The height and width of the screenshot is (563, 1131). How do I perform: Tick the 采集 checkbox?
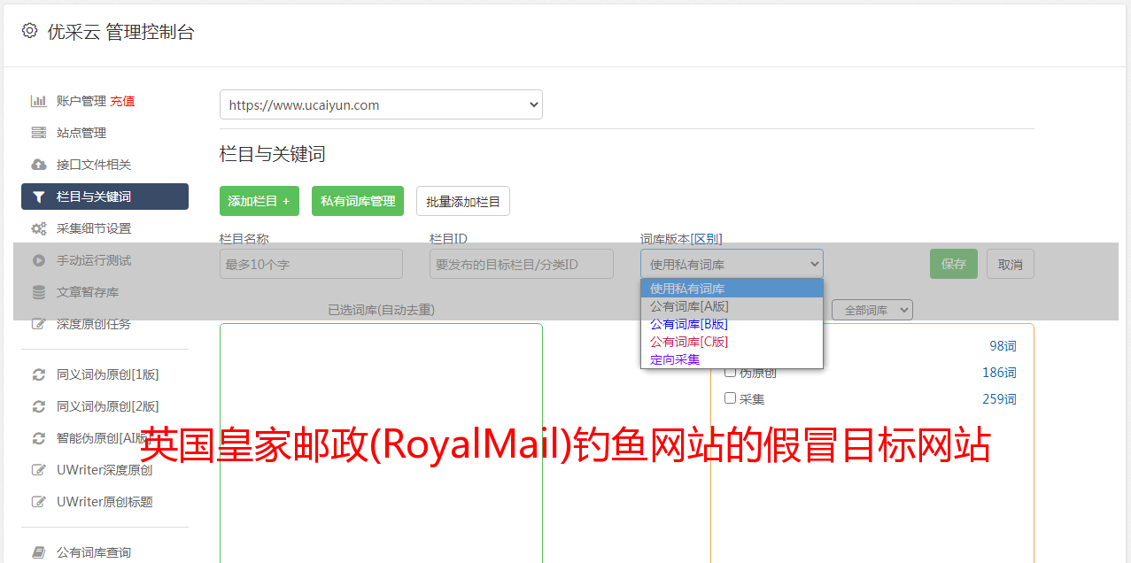coord(731,398)
